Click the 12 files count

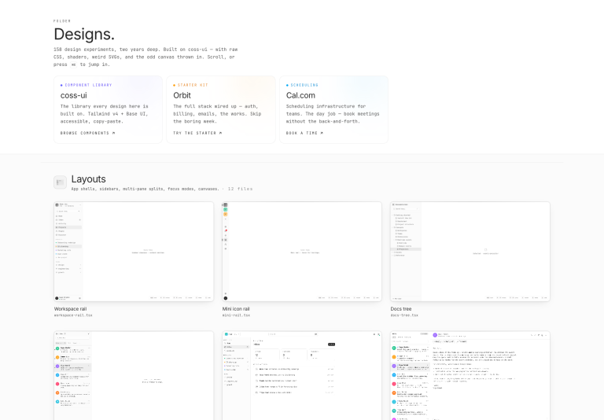click(x=240, y=189)
